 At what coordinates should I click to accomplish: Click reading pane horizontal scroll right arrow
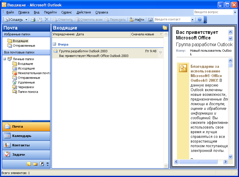click(x=225, y=162)
